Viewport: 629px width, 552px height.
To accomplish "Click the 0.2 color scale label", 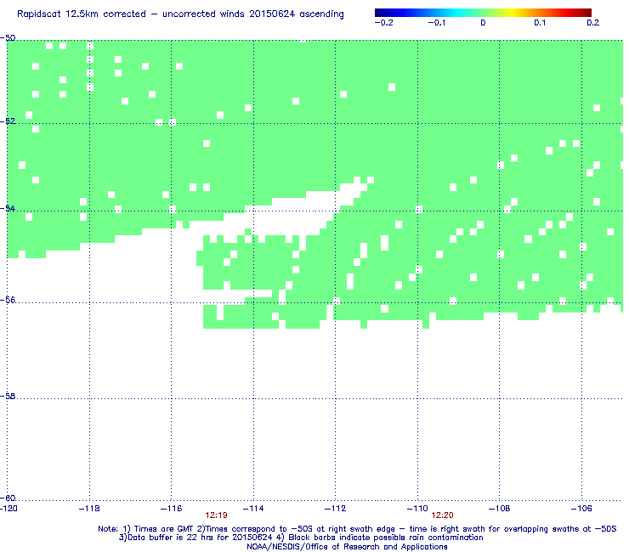I will click(593, 23).
